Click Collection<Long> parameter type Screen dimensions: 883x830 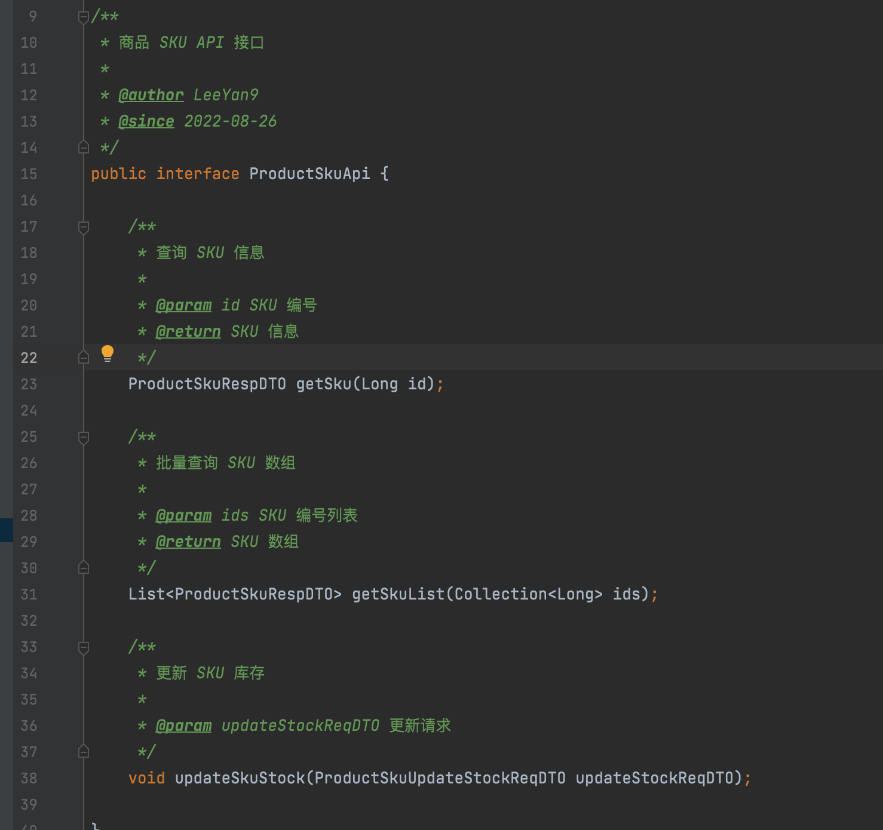click(529, 594)
